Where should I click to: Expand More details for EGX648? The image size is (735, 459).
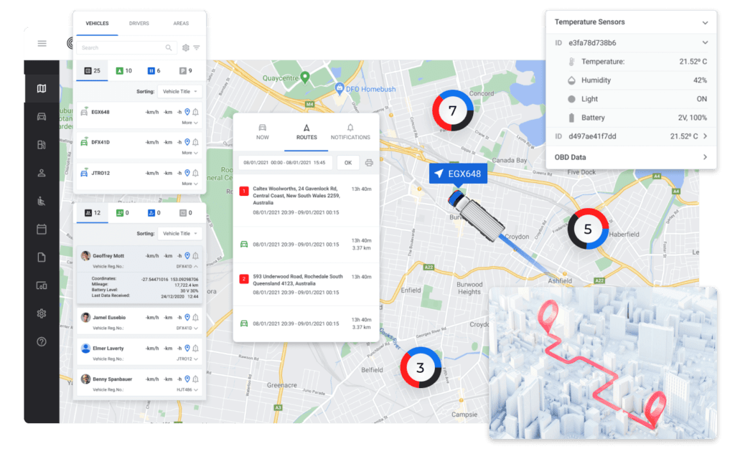[x=189, y=123]
